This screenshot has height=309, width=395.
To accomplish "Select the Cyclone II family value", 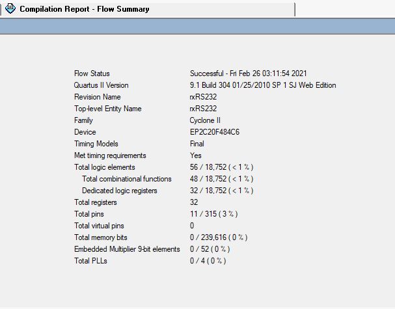I will coord(205,120).
